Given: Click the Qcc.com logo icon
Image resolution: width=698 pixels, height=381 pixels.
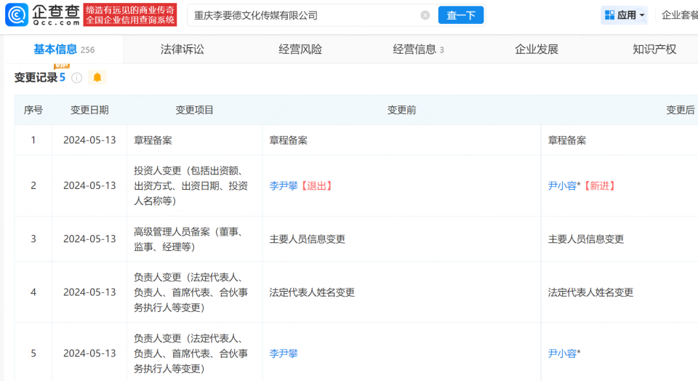Looking at the screenshot, I should click(x=17, y=15).
